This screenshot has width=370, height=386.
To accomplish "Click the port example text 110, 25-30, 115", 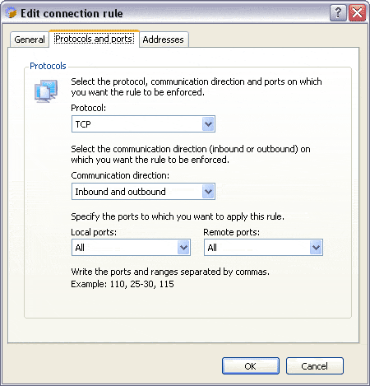I will pos(142,284).
